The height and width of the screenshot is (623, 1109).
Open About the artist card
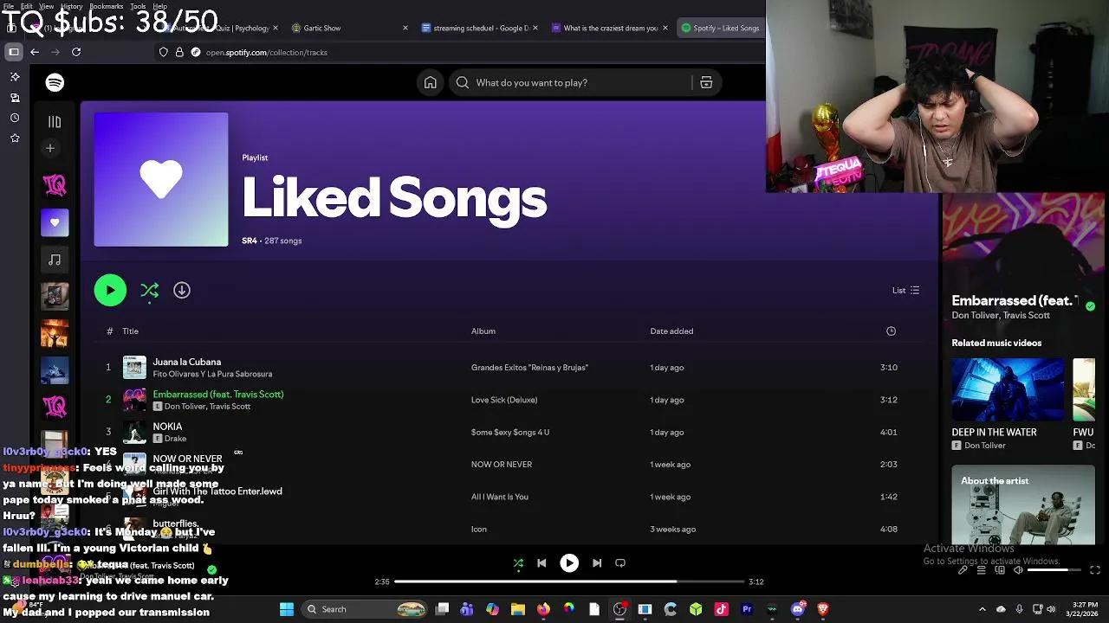pyautogui.click(x=1023, y=505)
